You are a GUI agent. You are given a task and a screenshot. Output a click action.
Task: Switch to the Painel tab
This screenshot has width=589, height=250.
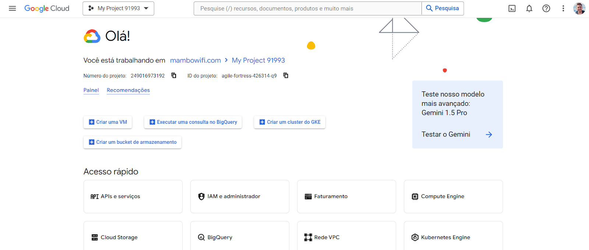tap(91, 90)
